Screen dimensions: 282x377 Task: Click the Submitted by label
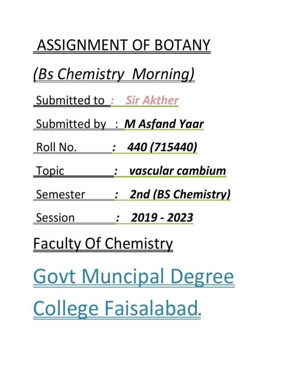71,124
